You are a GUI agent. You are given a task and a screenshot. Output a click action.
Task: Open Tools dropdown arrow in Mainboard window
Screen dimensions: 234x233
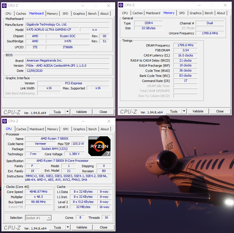click(x=68, y=112)
